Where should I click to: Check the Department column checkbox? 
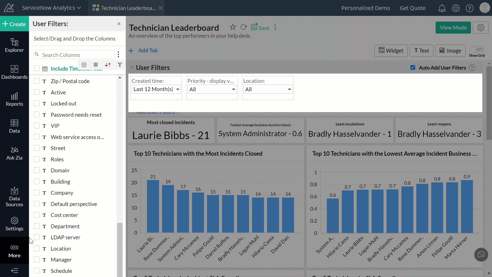click(x=36, y=226)
